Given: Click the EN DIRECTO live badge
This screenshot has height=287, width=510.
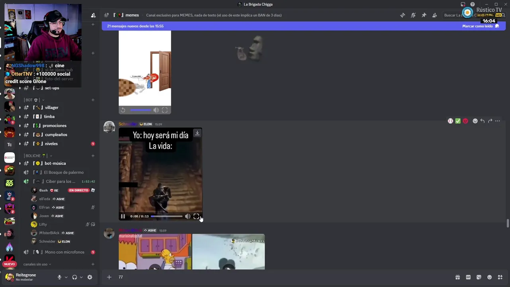Looking at the screenshot, I should coord(78,190).
